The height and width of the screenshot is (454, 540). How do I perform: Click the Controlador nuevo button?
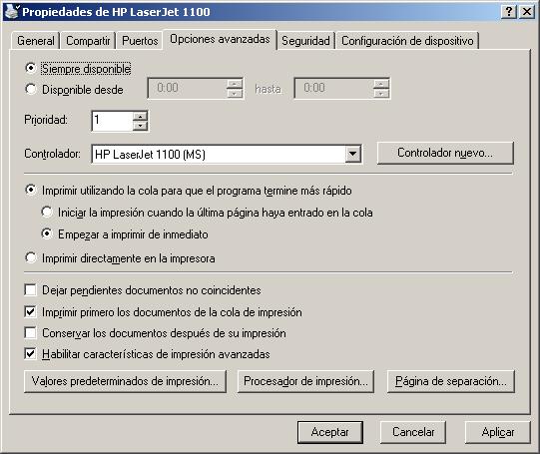pos(445,153)
